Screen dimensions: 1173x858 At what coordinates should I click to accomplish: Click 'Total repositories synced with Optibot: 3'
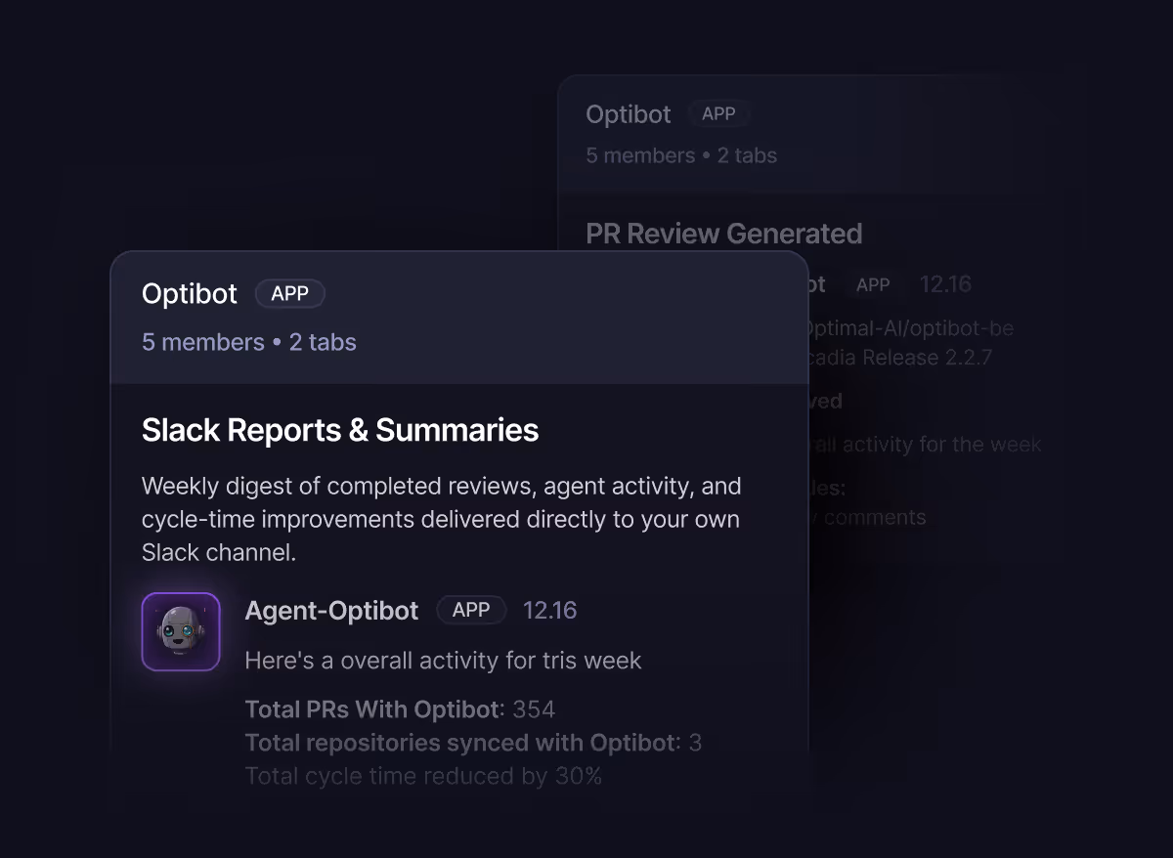pos(473,743)
